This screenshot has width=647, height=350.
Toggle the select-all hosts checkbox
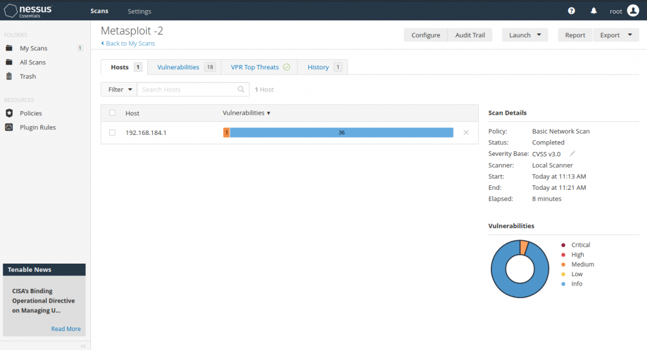pyautogui.click(x=112, y=113)
